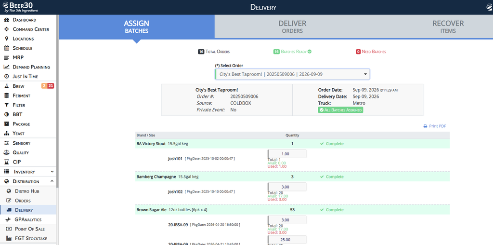Screen dimensions: 493x245
Task: Click the Orders edit icon
Action: point(9,201)
